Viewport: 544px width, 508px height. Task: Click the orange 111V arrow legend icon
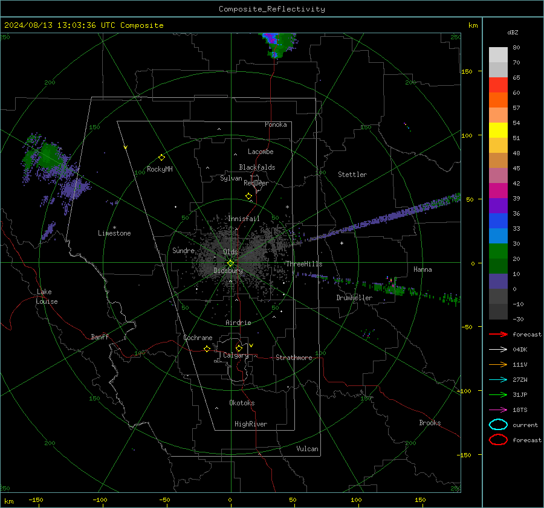click(498, 364)
